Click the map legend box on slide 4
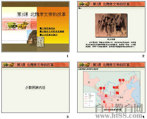This screenshot has height=119, width=147. pyautogui.click(x=90, y=100)
